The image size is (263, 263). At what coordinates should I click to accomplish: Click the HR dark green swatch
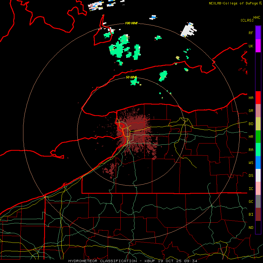point(258,137)
